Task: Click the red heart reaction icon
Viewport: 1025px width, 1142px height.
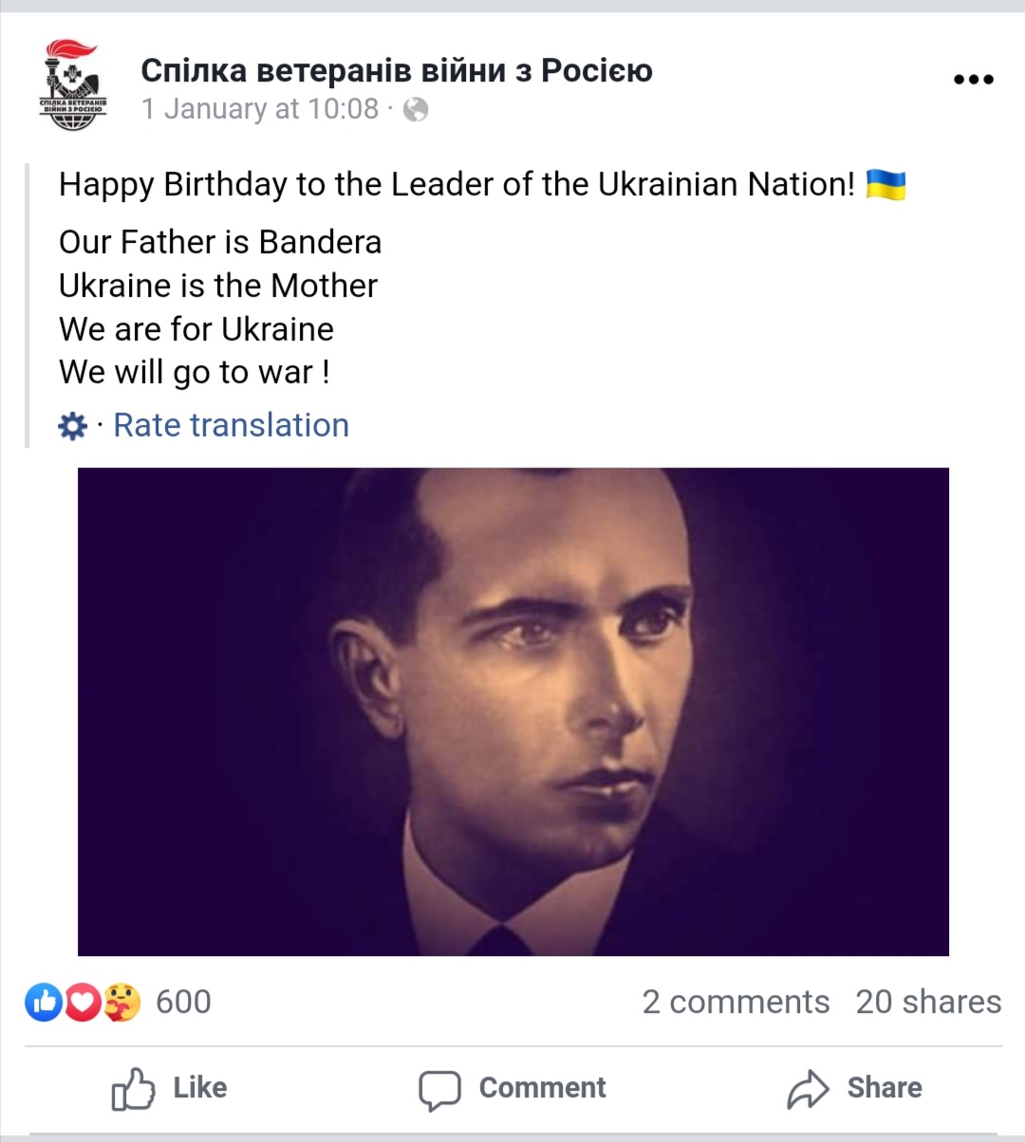Action: point(83,1002)
